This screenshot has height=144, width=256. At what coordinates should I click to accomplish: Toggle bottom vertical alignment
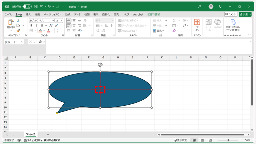(x=79, y=20)
